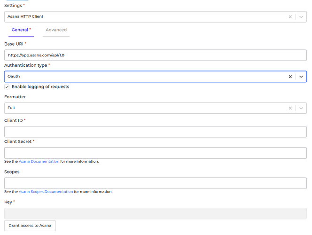Open the Asana Documentation link
This screenshot has height=235, width=312.
pyautogui.click(x=39, y=161)
